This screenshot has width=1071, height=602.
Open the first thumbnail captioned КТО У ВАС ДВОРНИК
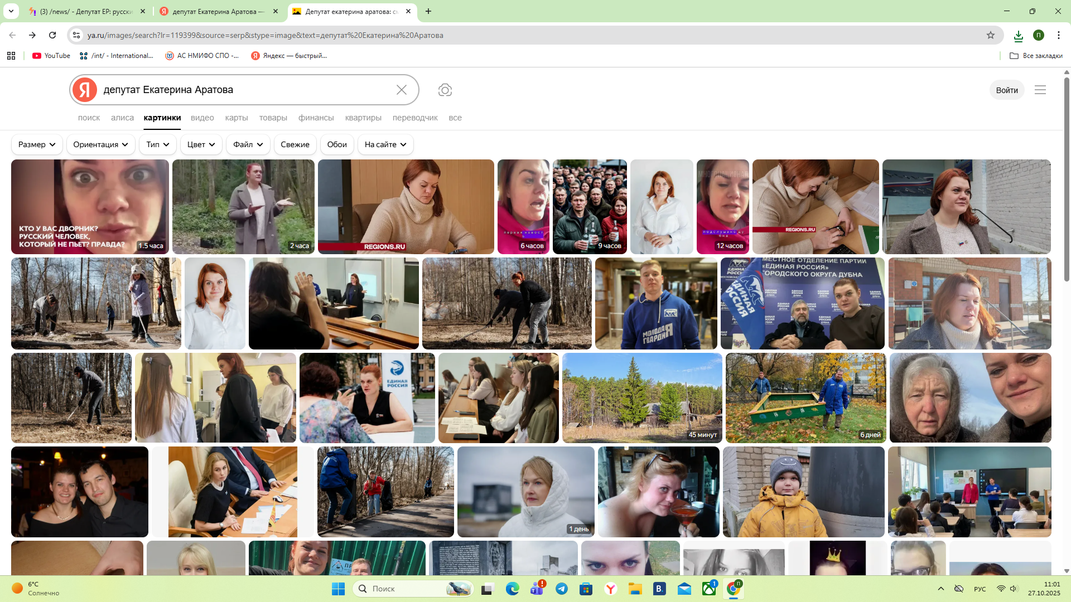coord(90,207)
